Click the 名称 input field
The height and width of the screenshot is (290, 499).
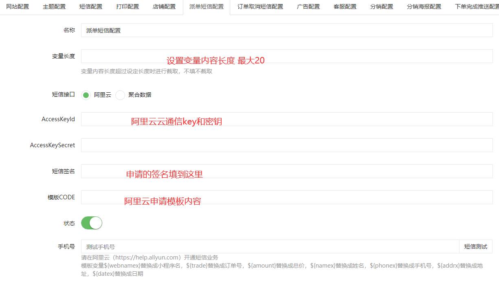coord(287,30)
